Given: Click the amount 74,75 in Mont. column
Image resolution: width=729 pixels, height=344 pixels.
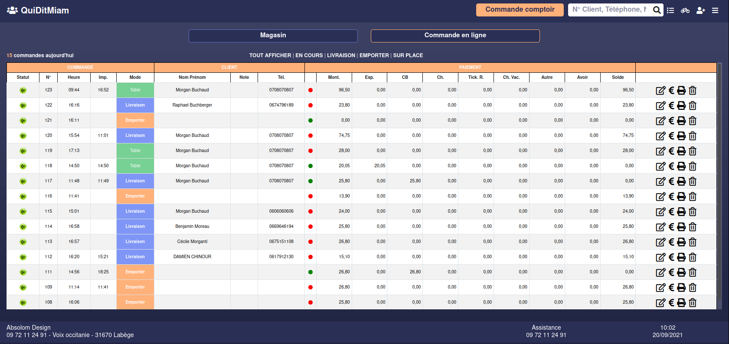Looking at the screenshot, I should 344,136.
